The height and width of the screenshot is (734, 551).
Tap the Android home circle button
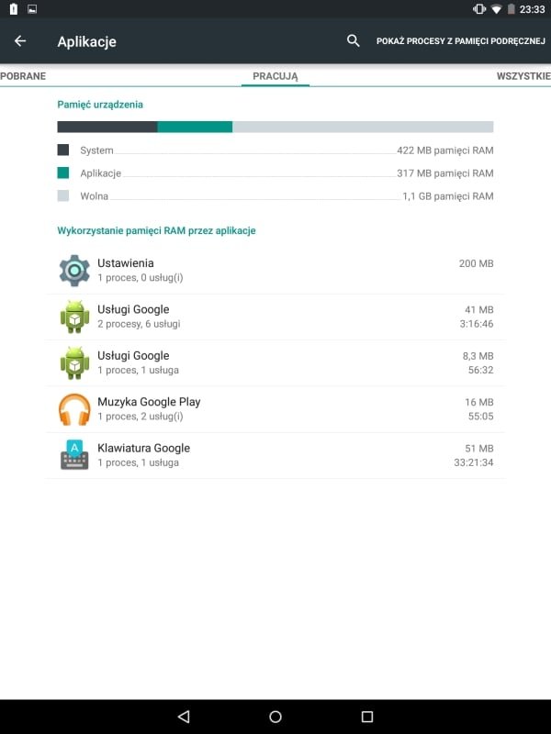(x=275, y=717)
